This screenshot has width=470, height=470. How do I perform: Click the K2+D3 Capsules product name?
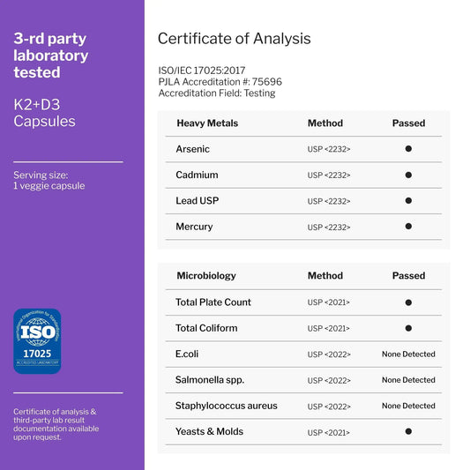tap(44, 113)
